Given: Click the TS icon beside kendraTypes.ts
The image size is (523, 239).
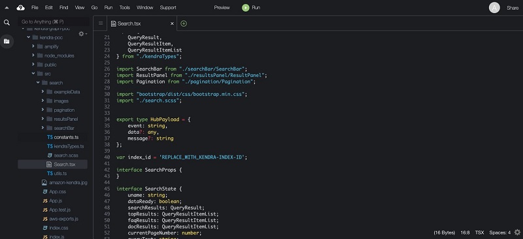Looking at the screenshot, I should [50, 146].
